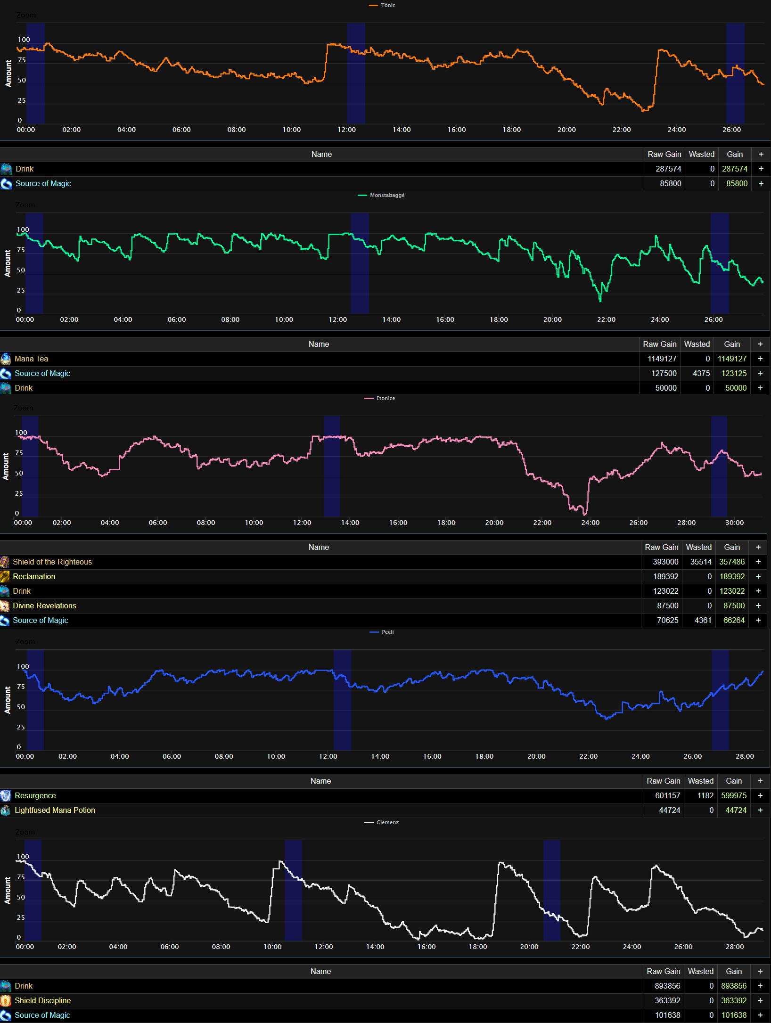Open the Shield Discipline spell link
This screenshot has width=771, height=1023.
point(42,1001)
